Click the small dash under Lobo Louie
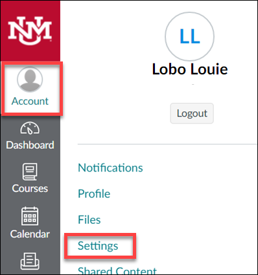Viewport: 258px width, 275px height. [193, 84]
